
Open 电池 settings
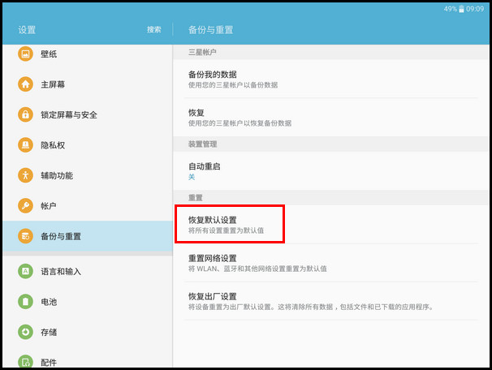(x=88, y=302)
